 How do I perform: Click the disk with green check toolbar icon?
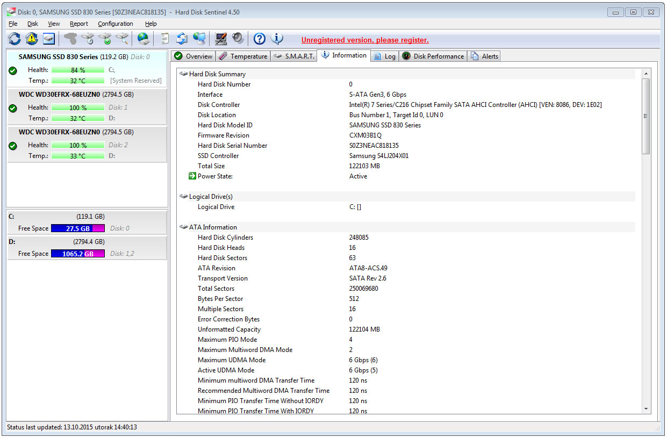105,39
